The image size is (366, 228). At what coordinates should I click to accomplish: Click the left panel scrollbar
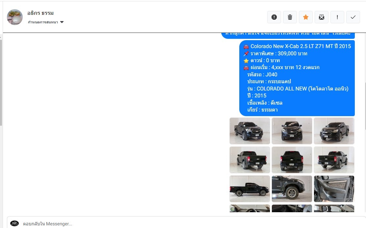tap(1, 83)
